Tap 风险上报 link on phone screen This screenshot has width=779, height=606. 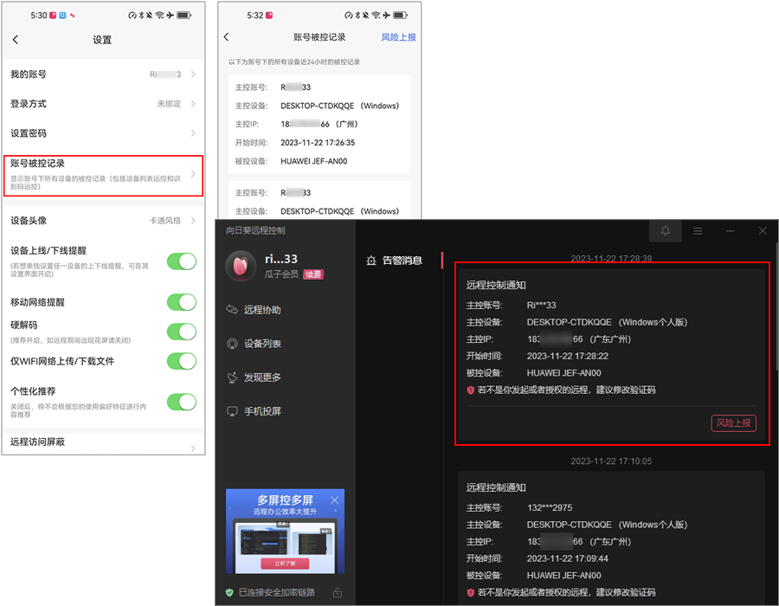[x=398, y=36]
